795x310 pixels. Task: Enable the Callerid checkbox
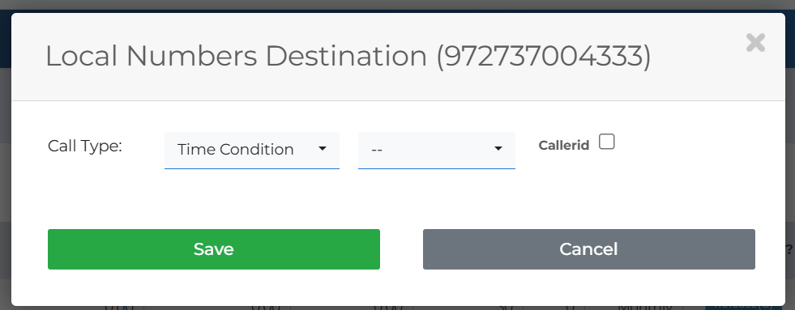pos(606,142)
